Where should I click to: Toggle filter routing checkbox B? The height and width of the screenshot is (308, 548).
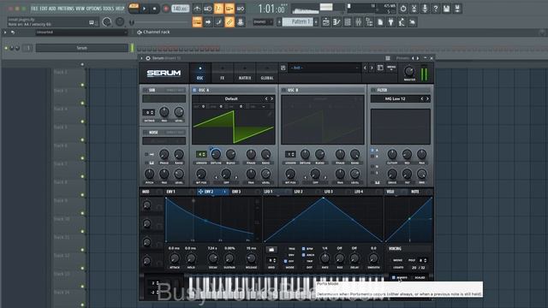pos(372,156)
